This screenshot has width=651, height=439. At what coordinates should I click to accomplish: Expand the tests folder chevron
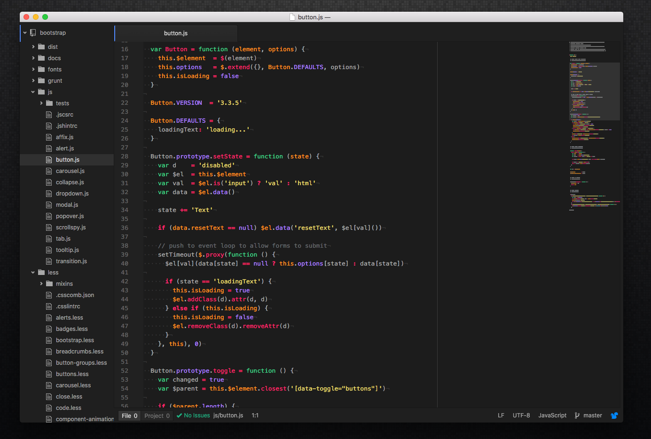(x=41, y=103)
